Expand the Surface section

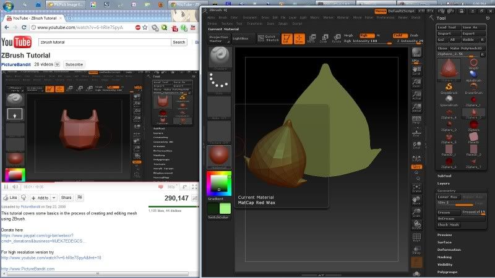point(444,242)
